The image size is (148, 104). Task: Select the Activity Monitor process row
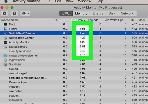tap(74, 42)
